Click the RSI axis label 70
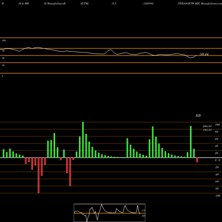This screenshot has width=222, height=222. pyautogui.click(x=3, y=51)
